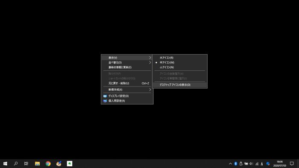The height and width of the screenshot is (168, 299).
Task: Click the greyed 貼り付け(P) paste entry
Action: [x=127, y=74]
